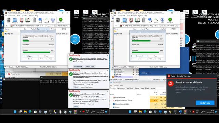Open Edge browser on the Avira desktop taskbar
The image size is (219, 123).
(x=145, y=112)
